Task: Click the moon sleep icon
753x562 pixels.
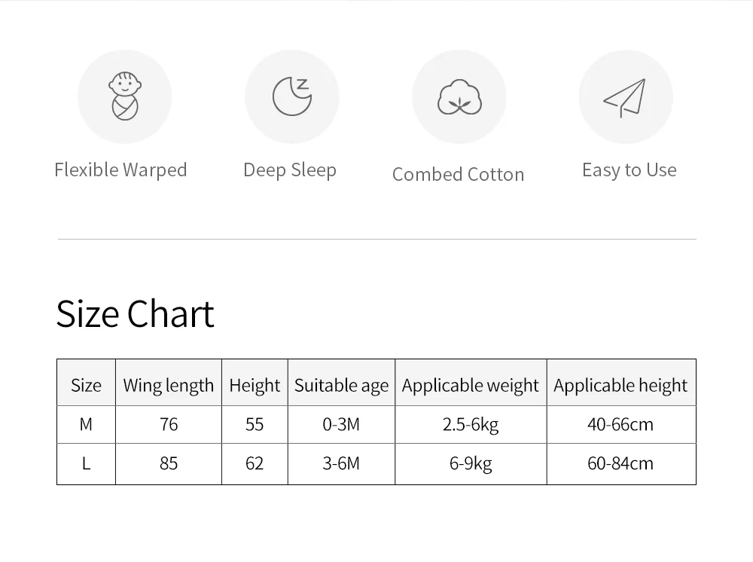Action: 292,96
